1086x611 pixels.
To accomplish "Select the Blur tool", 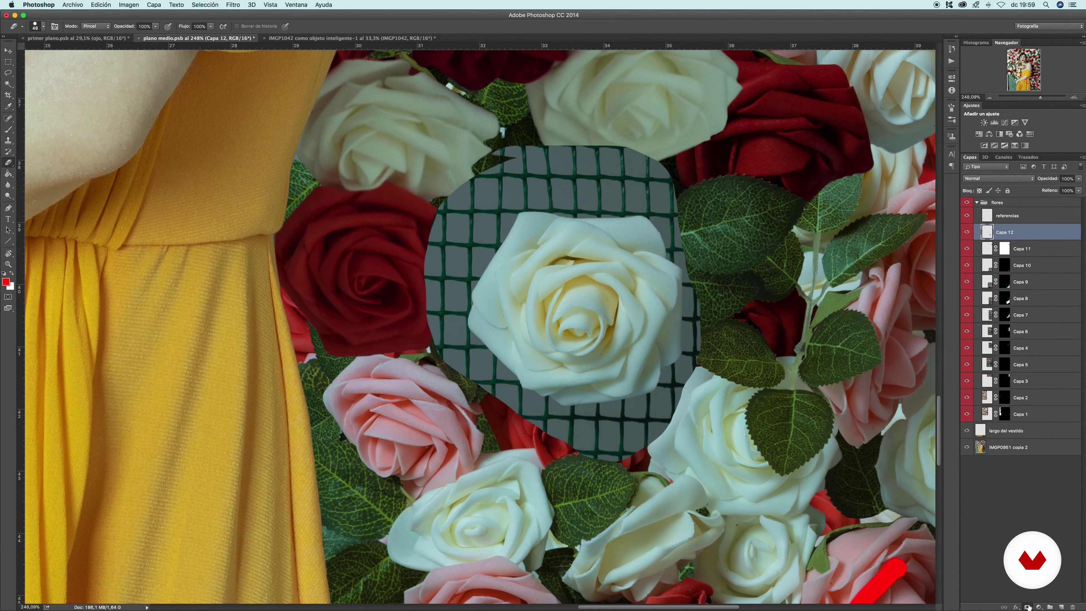I will tap(8, 185).
